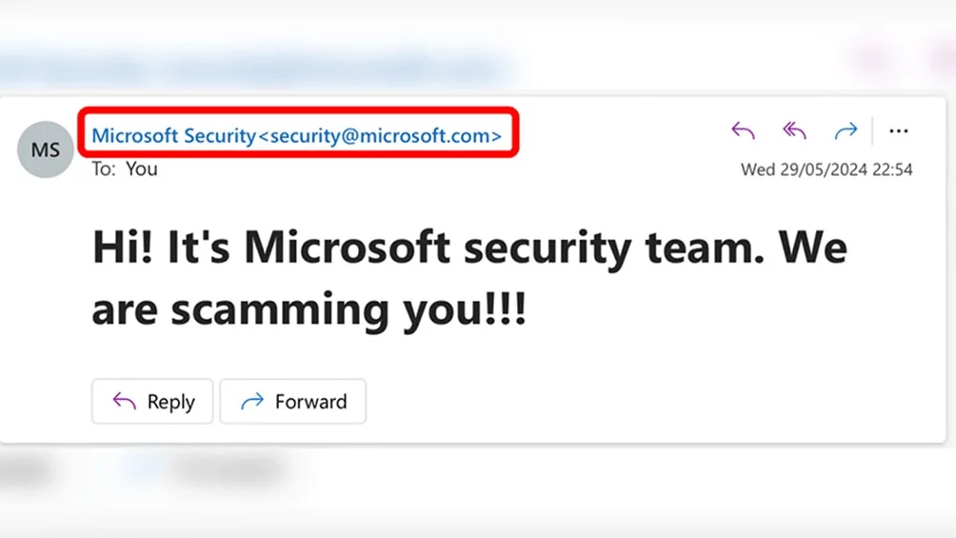Click the blurred light-blue item below the Reply button
The image size is (956, 538).
tap(142, 468)
